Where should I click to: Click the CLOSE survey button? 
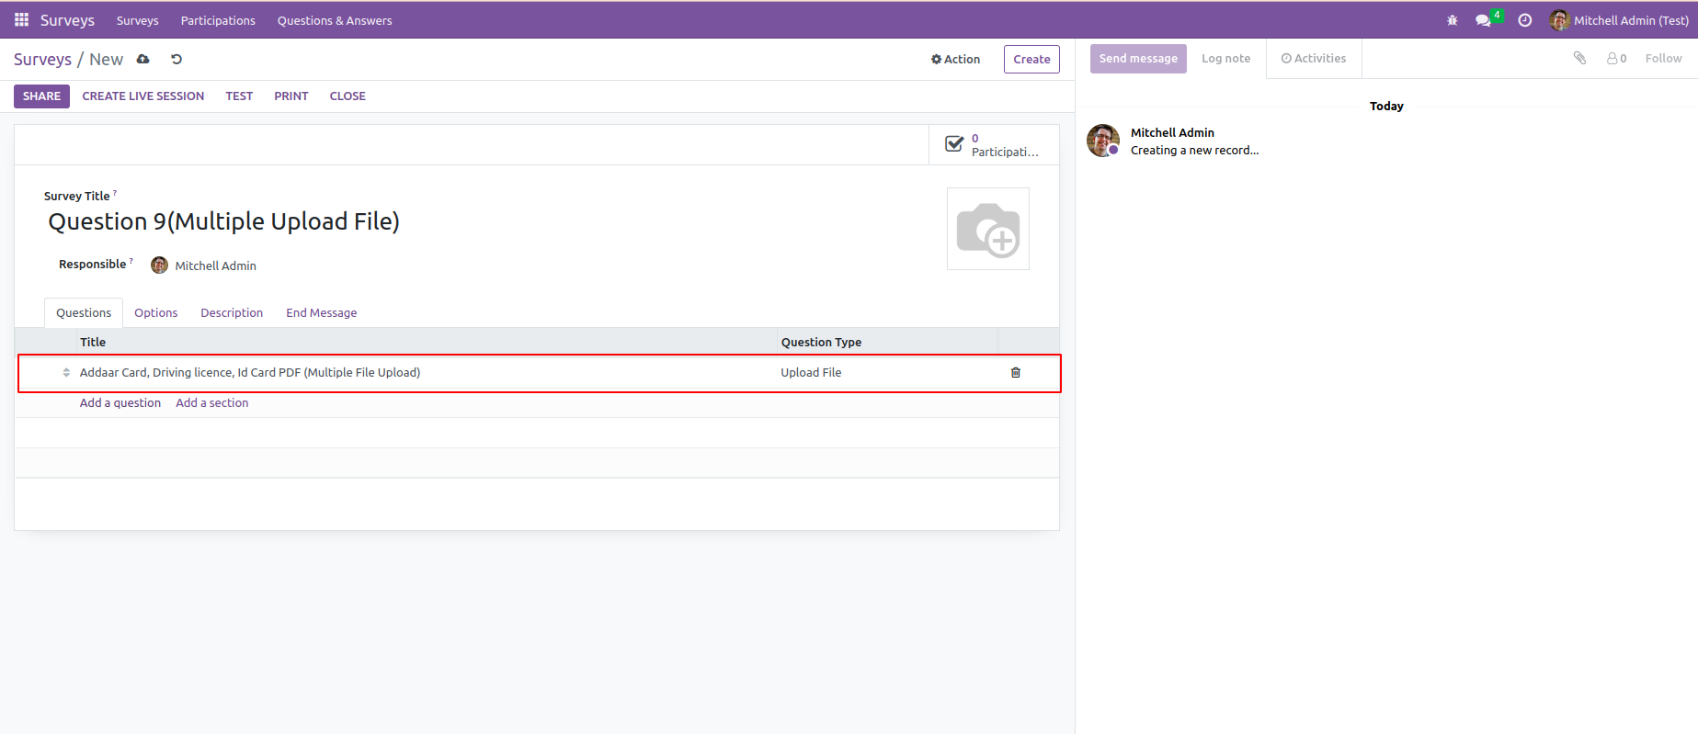tap(348, 96)
